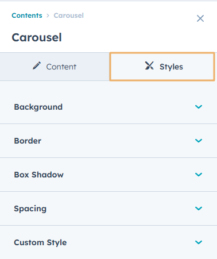Screen dimensions: 217x259
Task: Click the Carousel panel heading
Action: (x=37, y=37)
